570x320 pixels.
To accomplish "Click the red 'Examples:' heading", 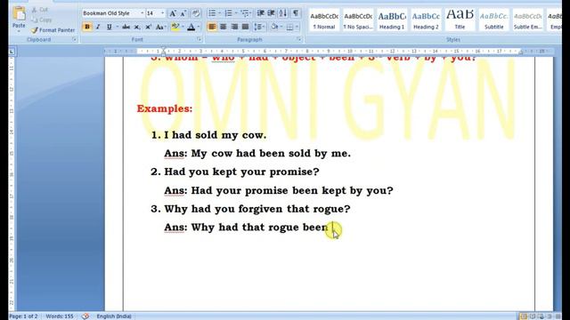I will pyautogui.click(x=165, y=108).
